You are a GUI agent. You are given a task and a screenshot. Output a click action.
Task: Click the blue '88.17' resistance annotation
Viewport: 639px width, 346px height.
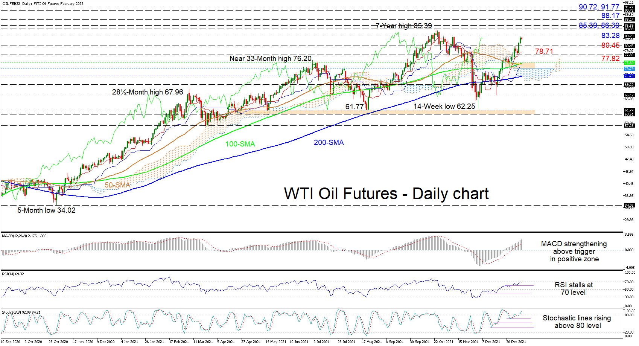(x=610, y=15)
